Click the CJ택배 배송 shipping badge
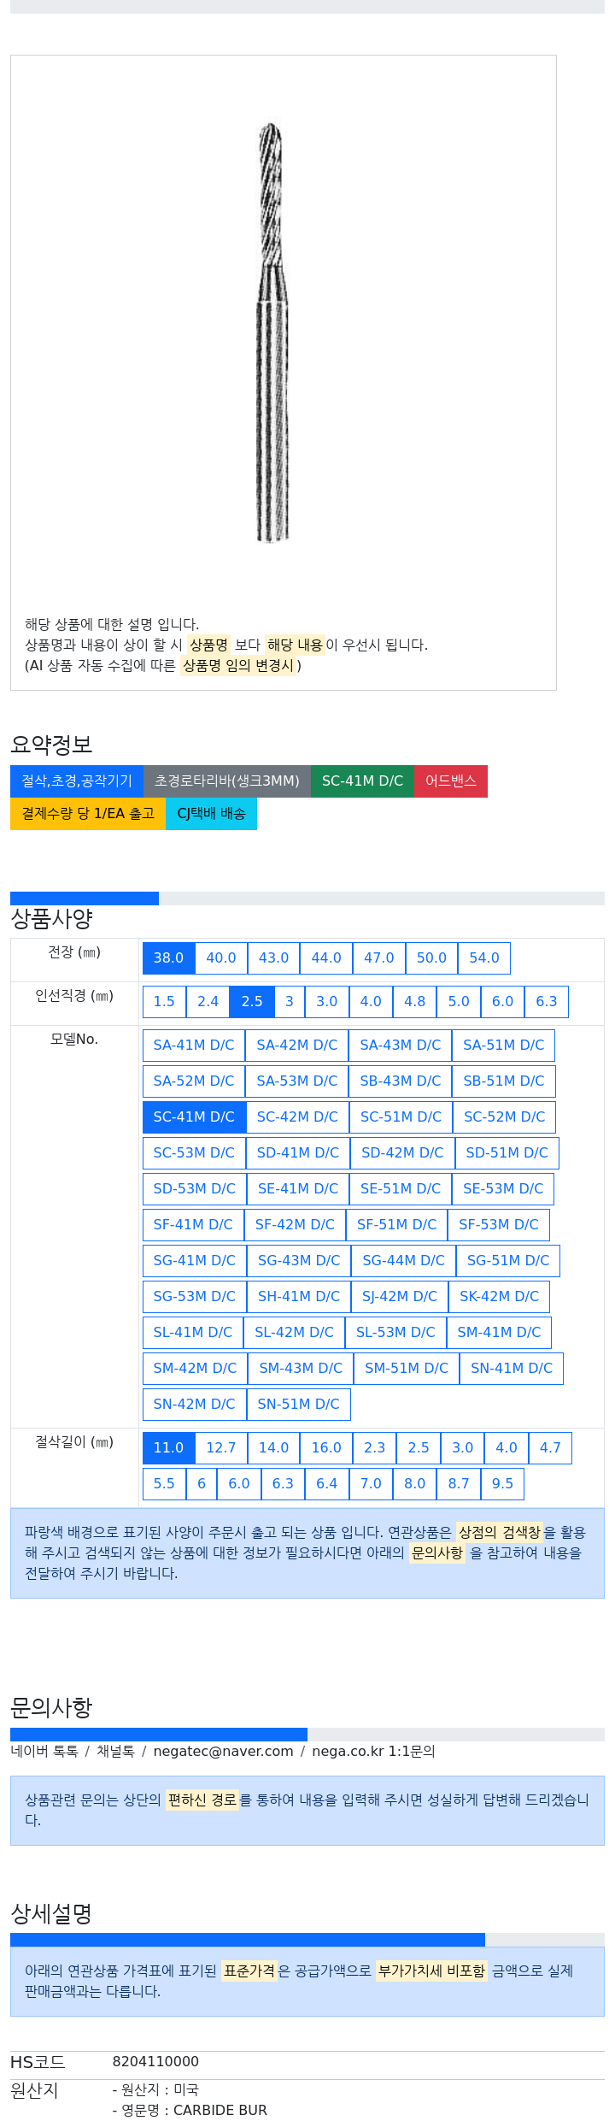Image resolution: width=615 pixels, height=2121 pixels. [x=211, y=813]
